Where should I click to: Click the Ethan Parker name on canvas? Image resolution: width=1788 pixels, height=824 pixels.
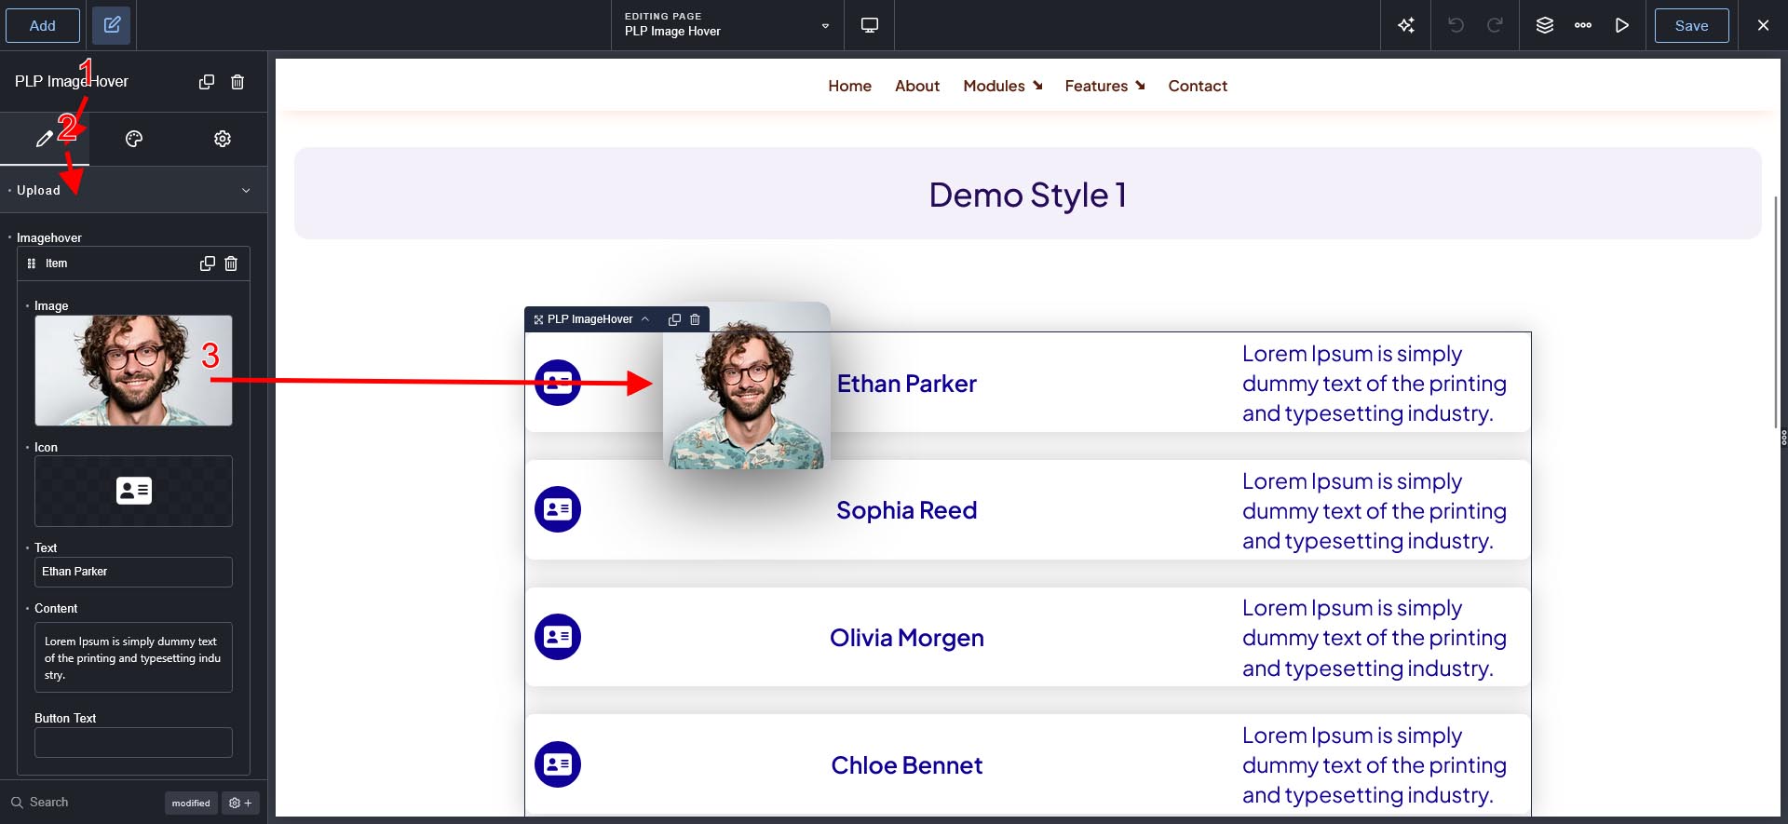tap(907, 384)
